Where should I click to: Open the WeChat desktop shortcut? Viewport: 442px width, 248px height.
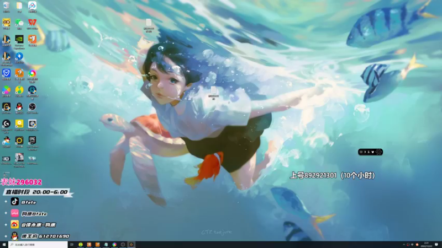(19, 23)
